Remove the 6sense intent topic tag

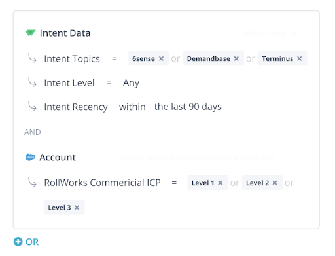point(161,58)
